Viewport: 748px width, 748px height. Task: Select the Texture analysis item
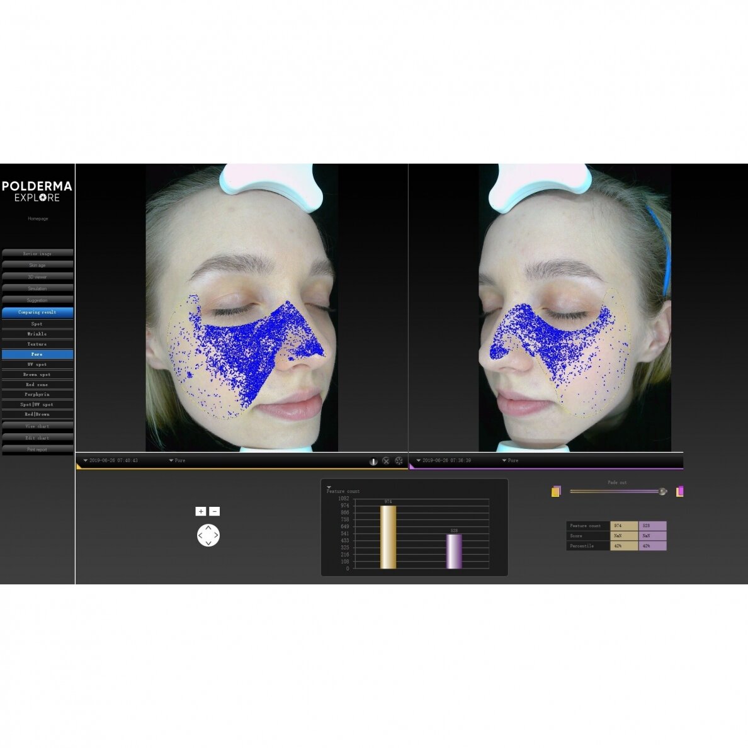[x=37, y=344]
